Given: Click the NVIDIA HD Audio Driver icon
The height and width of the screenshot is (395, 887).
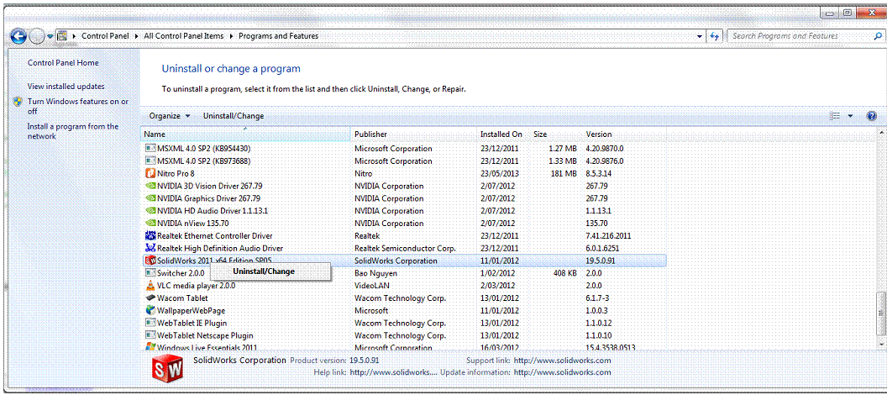Looking at the screenshot, I should click(150, 211).
